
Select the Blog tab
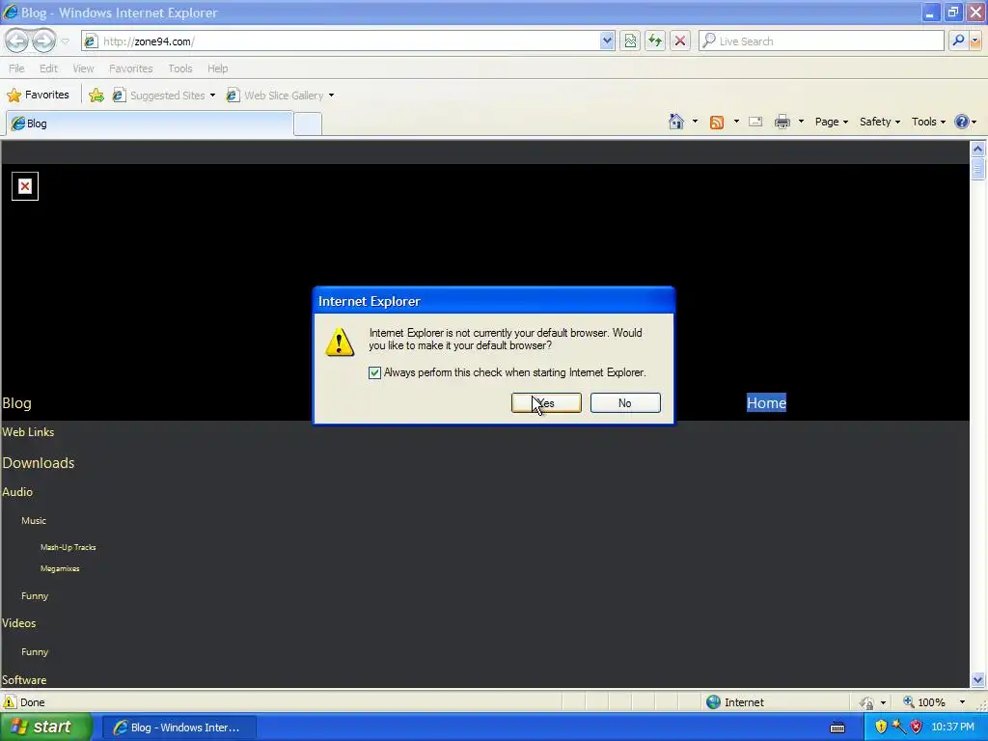point(150,123)
